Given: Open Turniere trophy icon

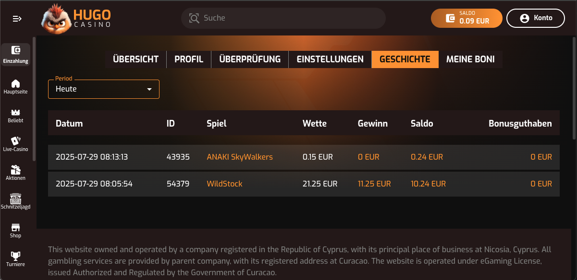Looking at the screenshot, I should (x=16, y=256).
